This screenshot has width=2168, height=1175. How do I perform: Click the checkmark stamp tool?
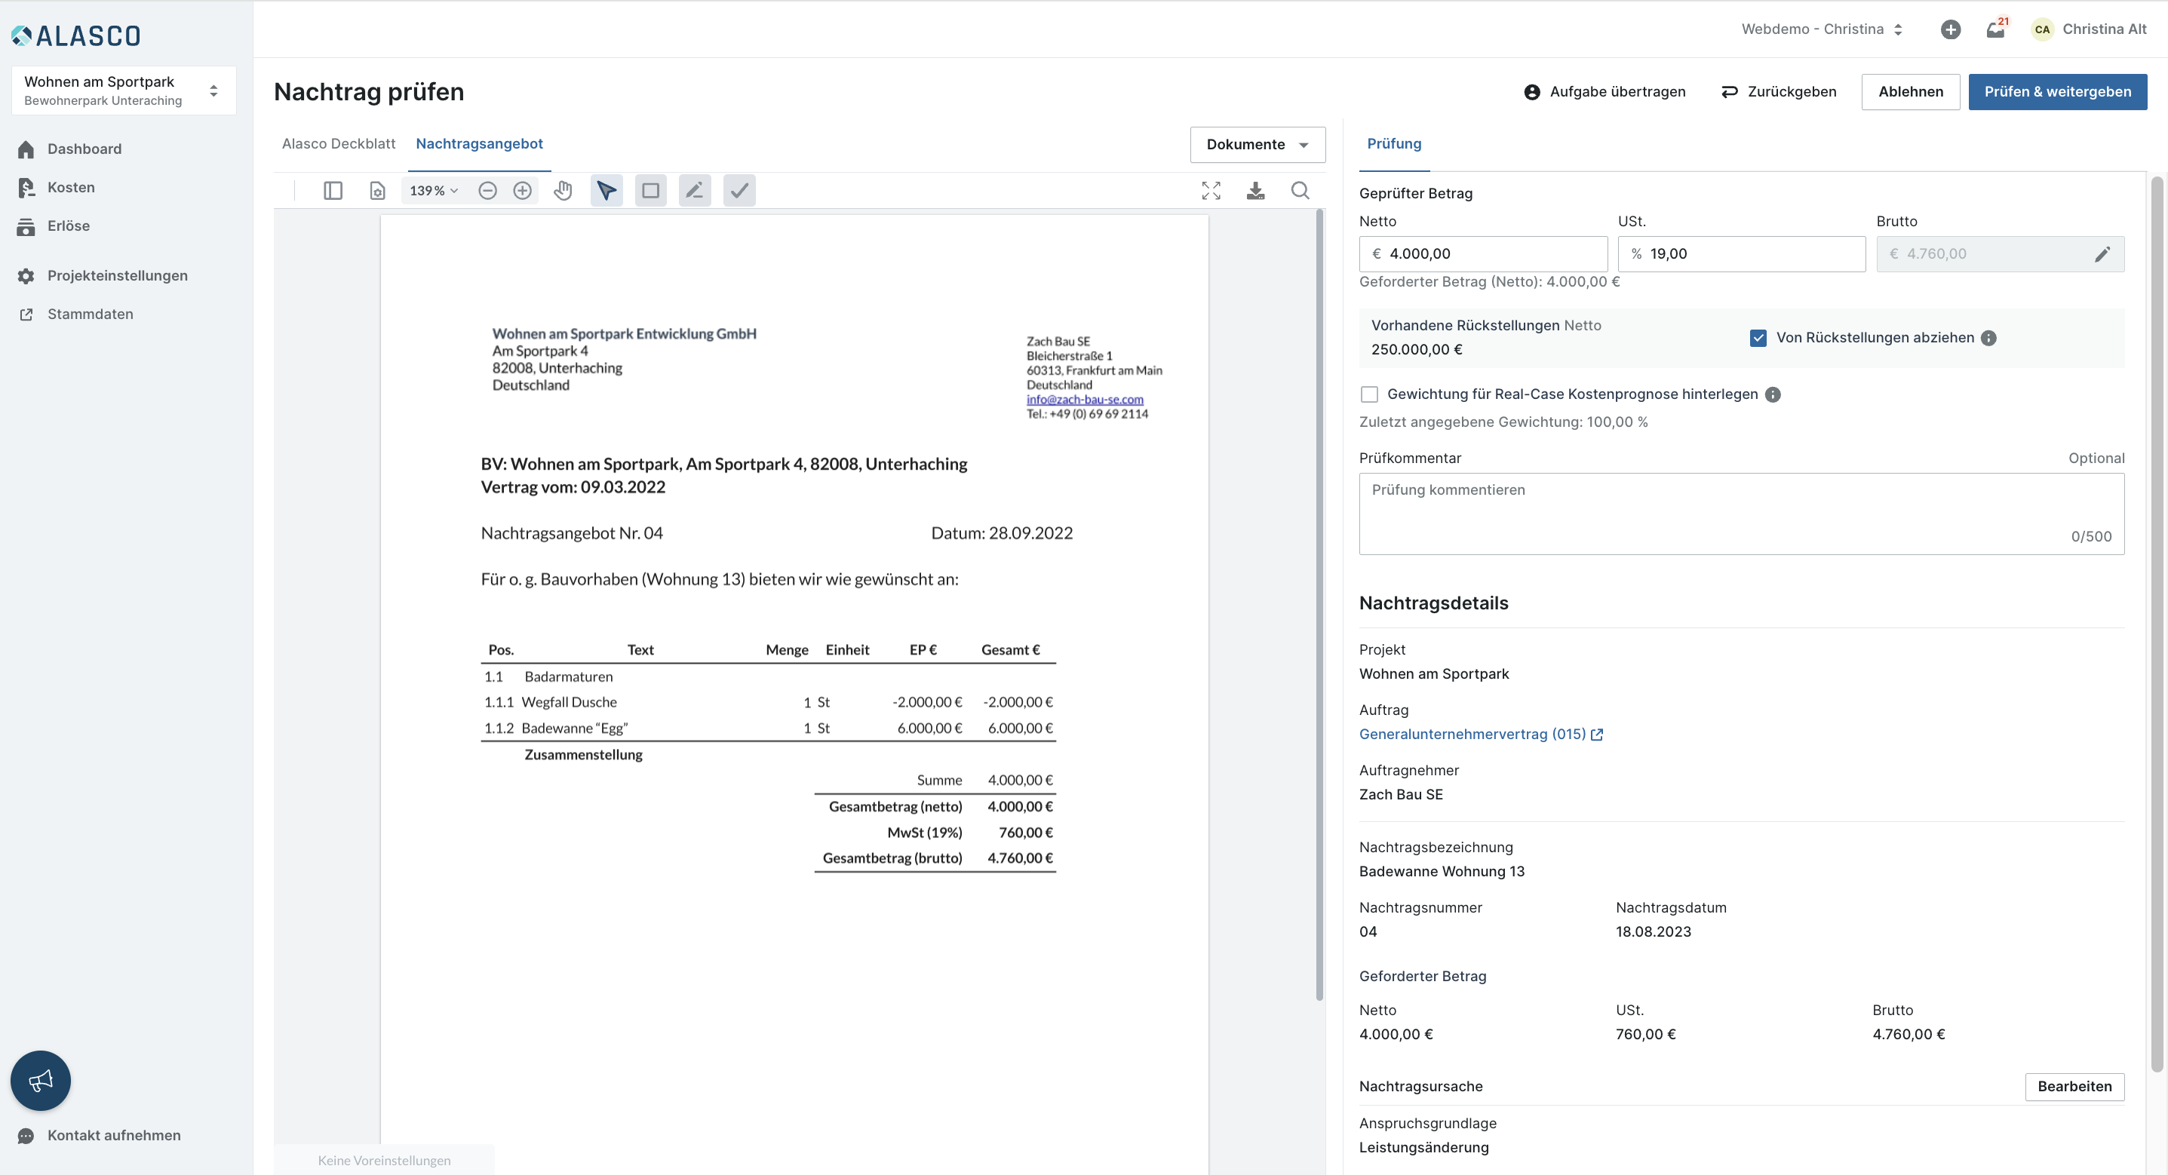pos(739,190)
